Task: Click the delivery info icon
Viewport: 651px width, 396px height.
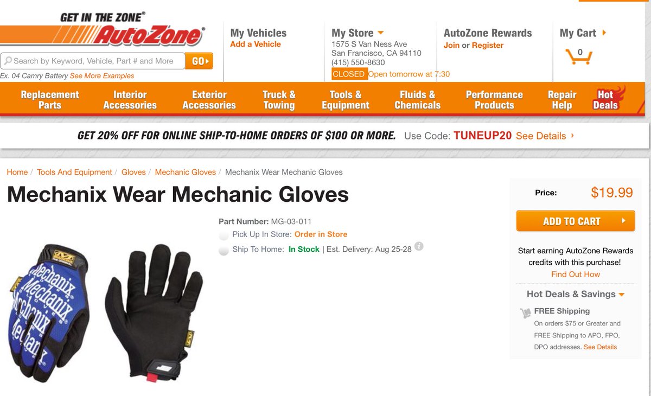Action: [x=419, y=246]
